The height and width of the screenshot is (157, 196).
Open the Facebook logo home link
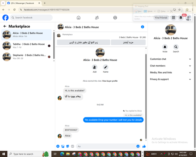point(5,18)
